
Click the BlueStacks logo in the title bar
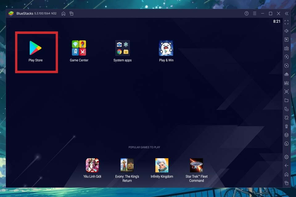(11, 14)
